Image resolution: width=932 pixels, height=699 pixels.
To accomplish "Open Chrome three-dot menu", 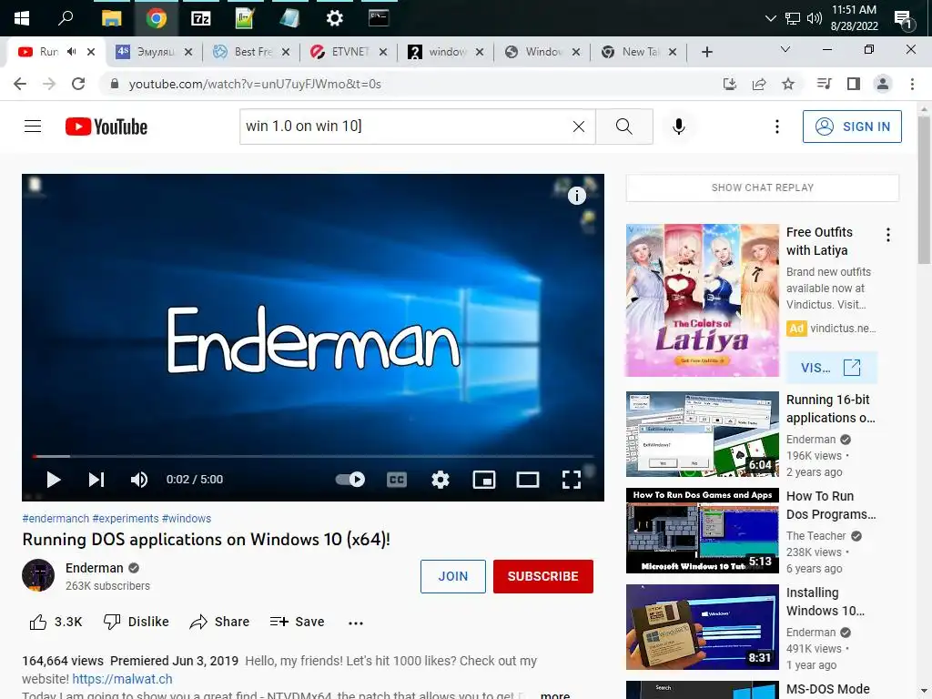I will (x=912, y=84).
